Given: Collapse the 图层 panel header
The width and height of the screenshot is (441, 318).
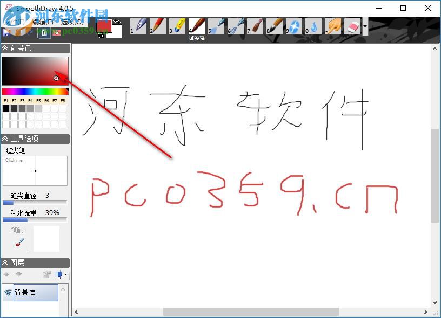Looking at the screenshot, I should coord(5,262).
